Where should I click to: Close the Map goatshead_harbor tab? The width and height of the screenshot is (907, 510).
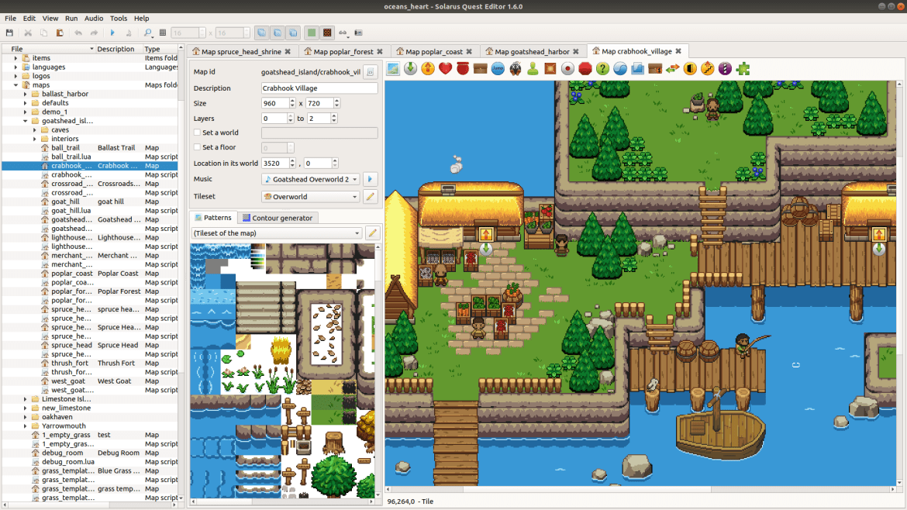coord(575,51)
